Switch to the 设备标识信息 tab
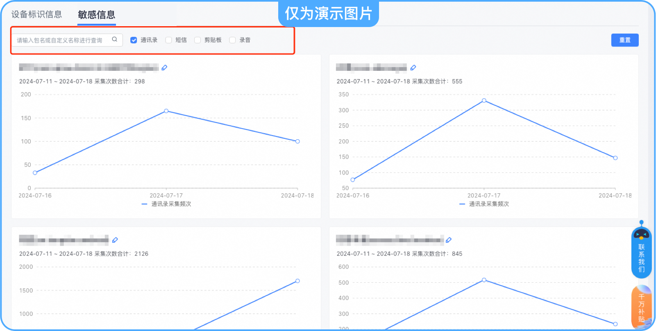Screen dimensions: 656x331 pyautogui.click(x=36, y=14)
